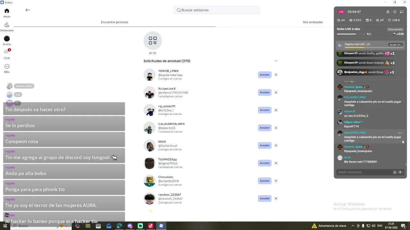Open TikTok from the taskbar
Image resolution: width=410 pixels, height=230 pixels.
[x=151, y=226]
